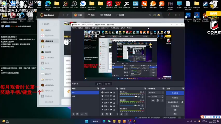The height and width of the screenshot is (124, 221).
Task: Pop out the Sources dock panel
Action: [x=117, y=88]
